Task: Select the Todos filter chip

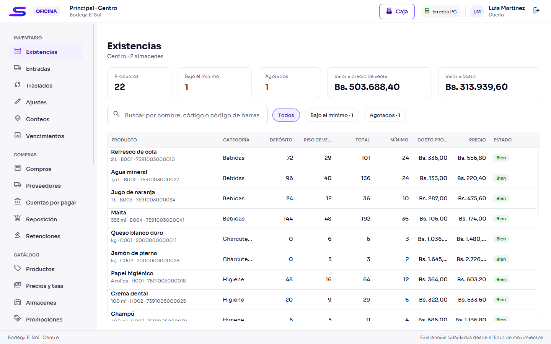Action: pos(286,115)
